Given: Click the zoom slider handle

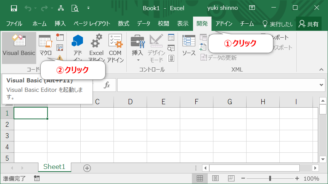Looking at the screenshot, I should tap(270, 178).
